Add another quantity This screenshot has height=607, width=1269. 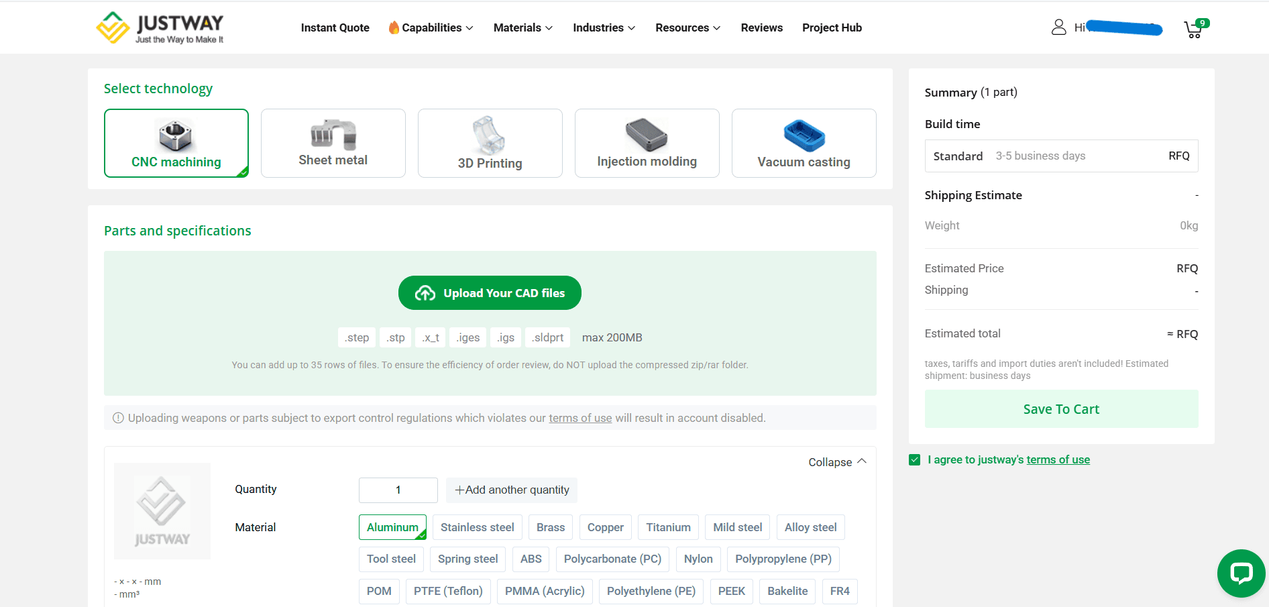pyautogui.click(x=512, y=490)
